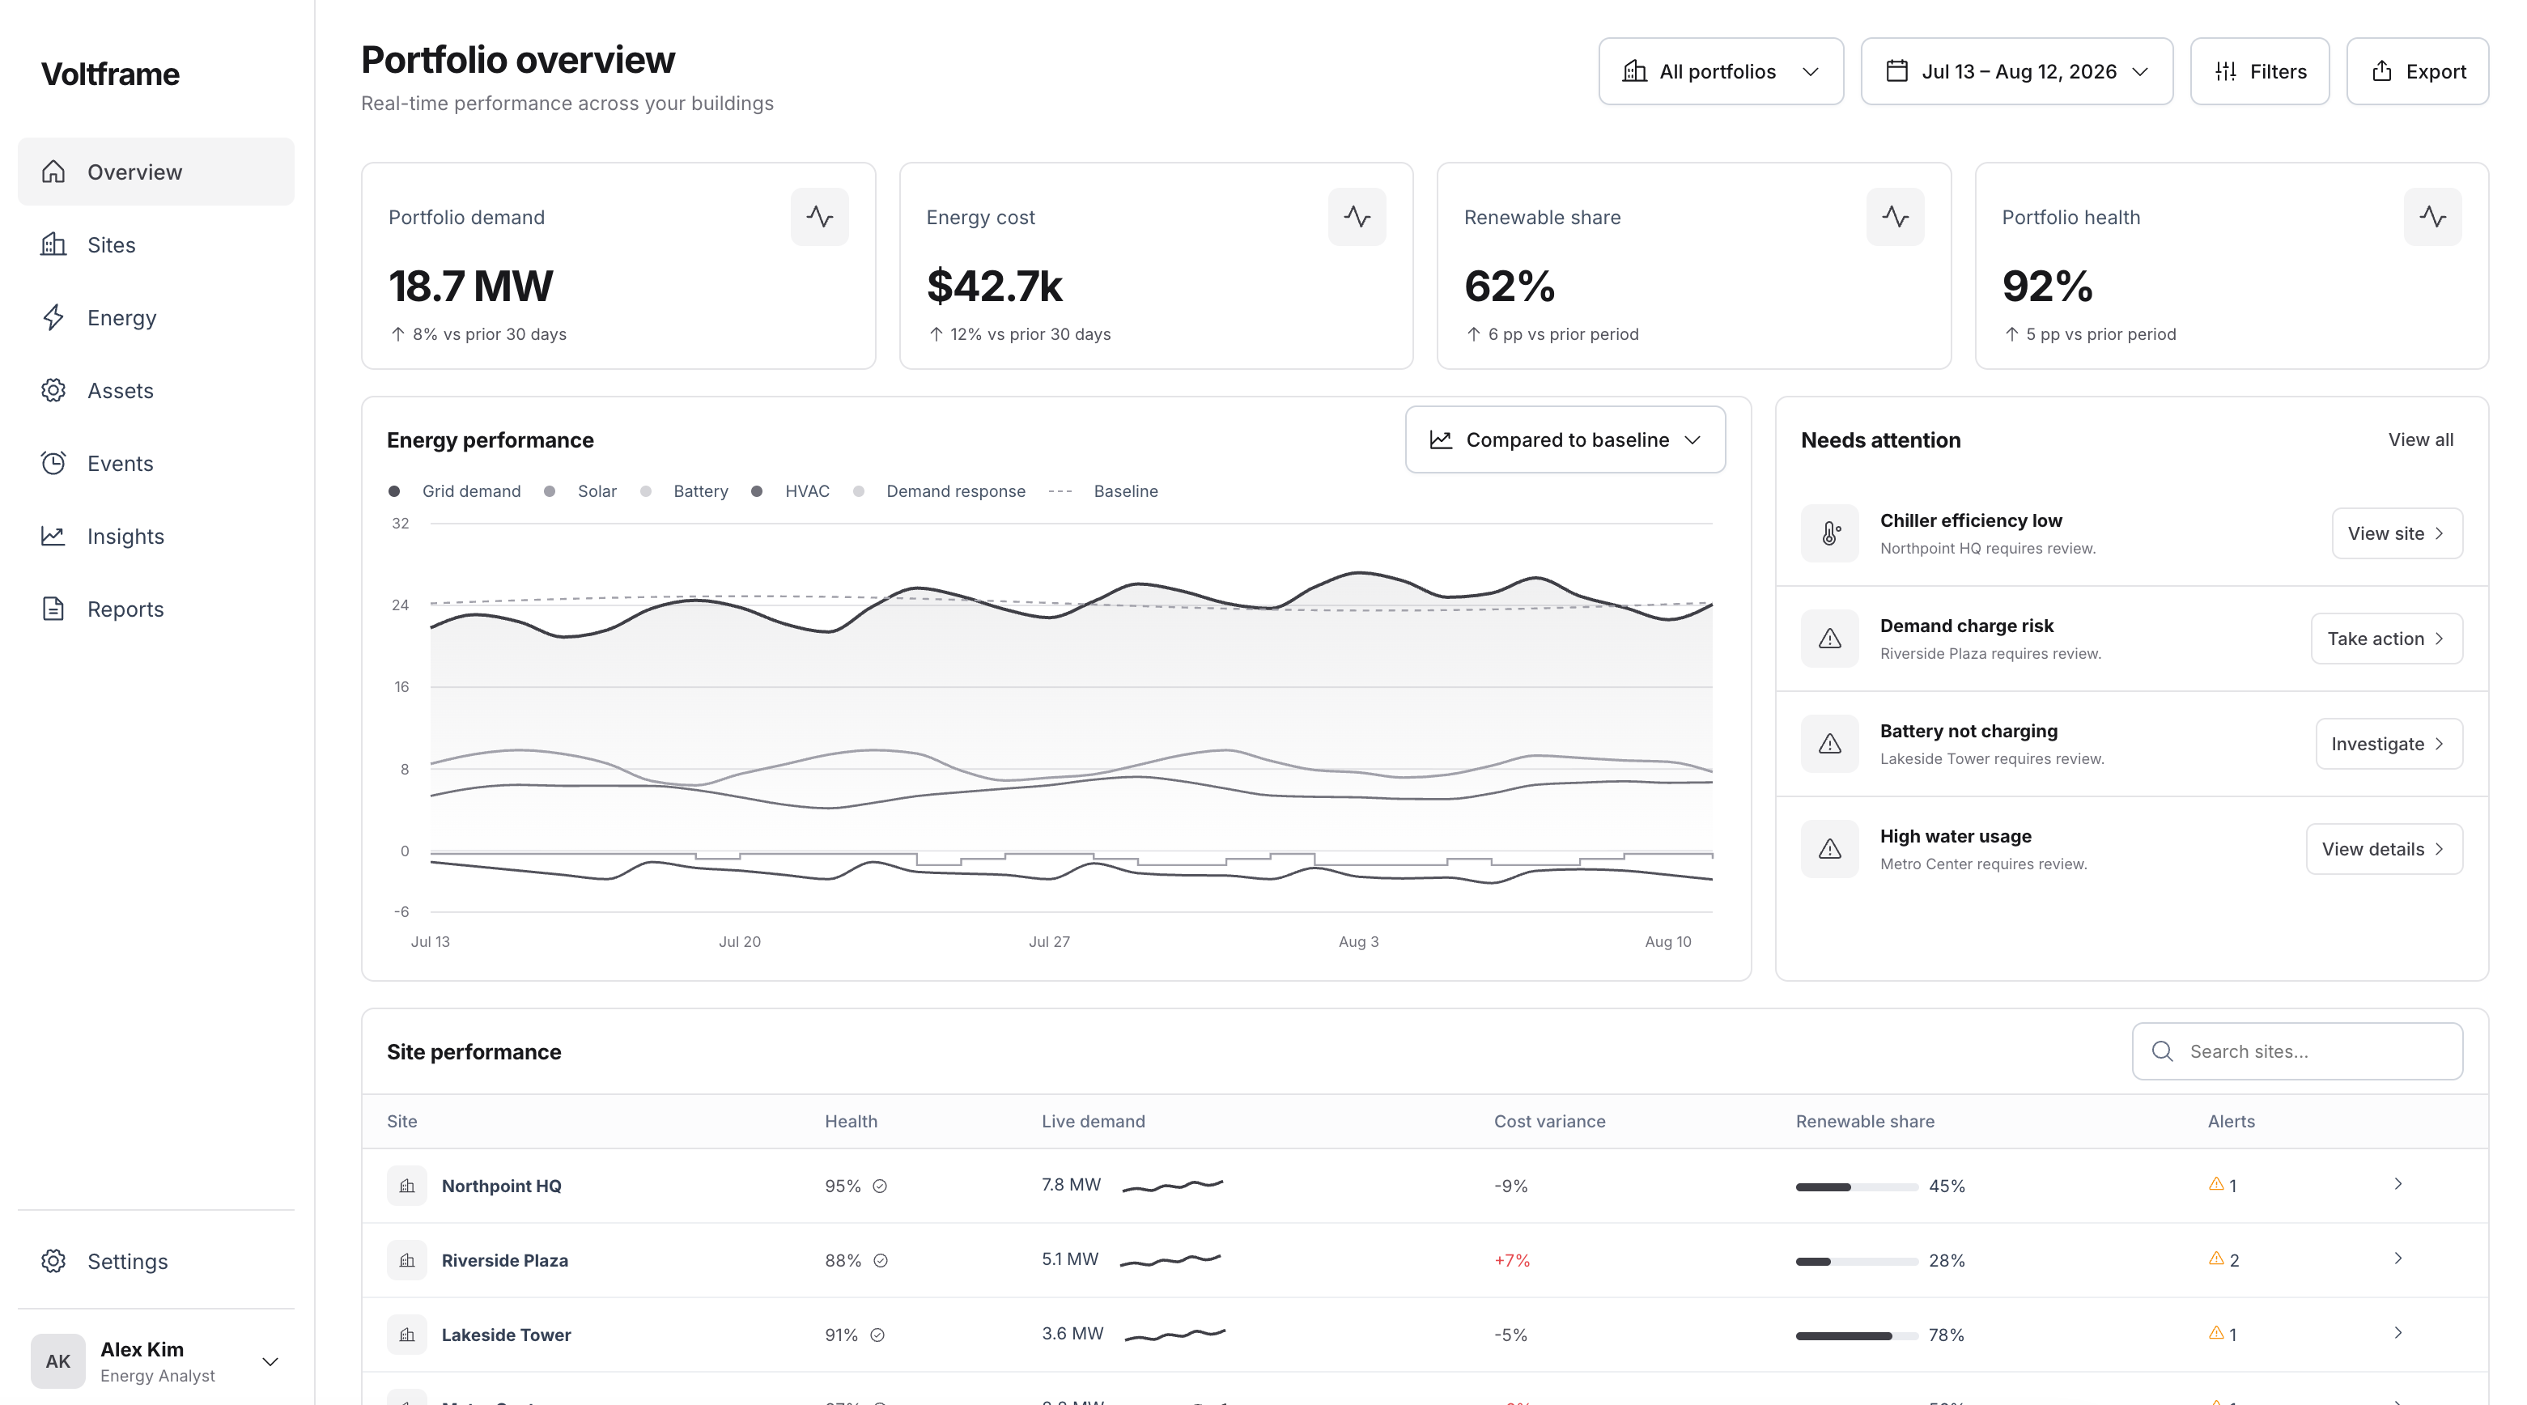Toggle the Grid demand legend series
2527x1405 pixels.
455,491
